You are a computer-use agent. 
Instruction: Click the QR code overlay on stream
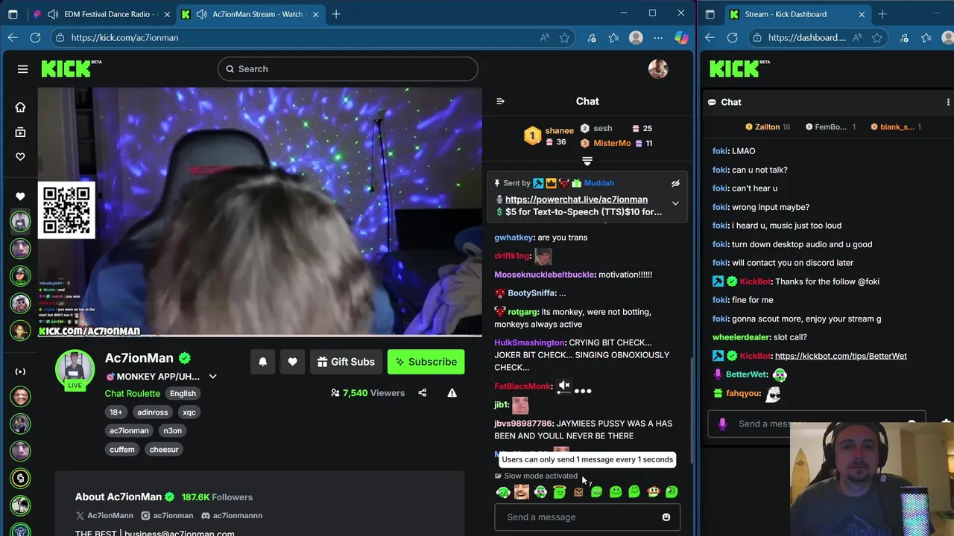(x=66, y=210)
